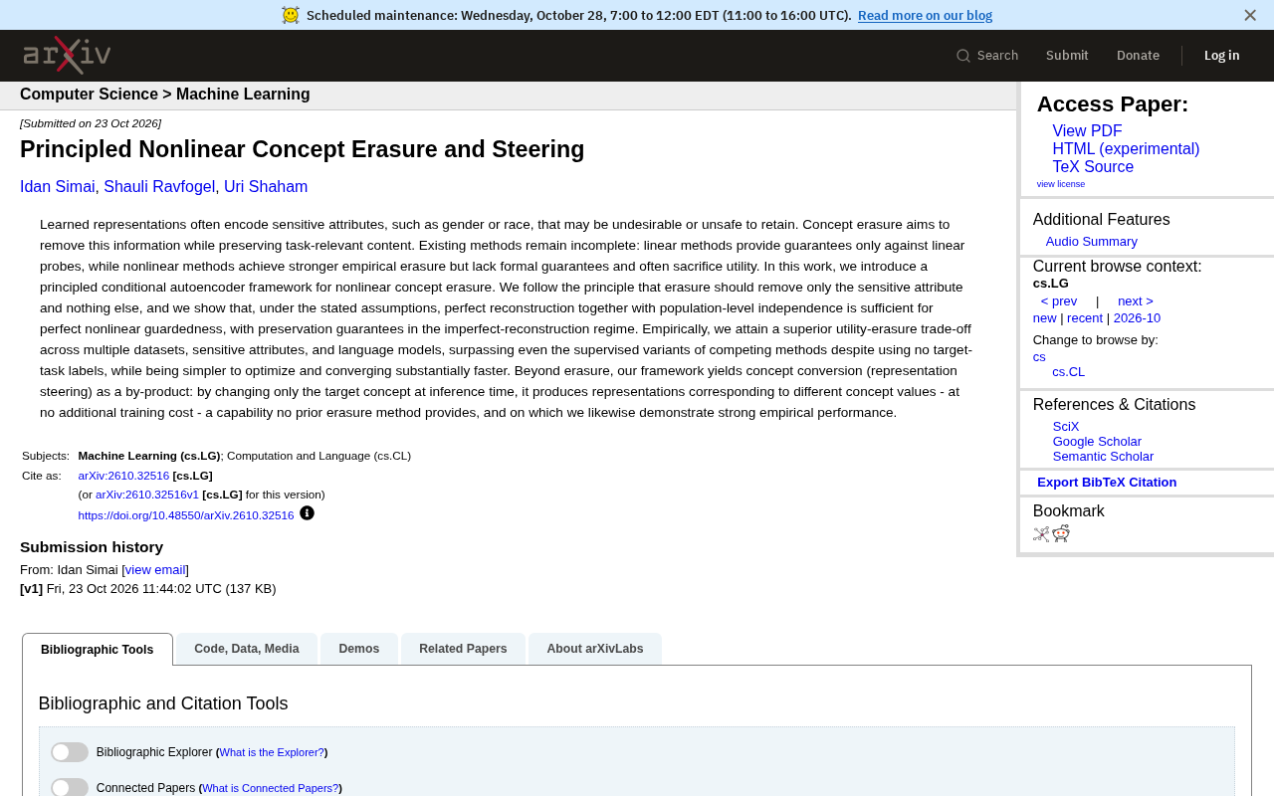The width and height of the screenshot is (1274, 796).
Task: Click the view email link
Action: (x=155, y=570)
